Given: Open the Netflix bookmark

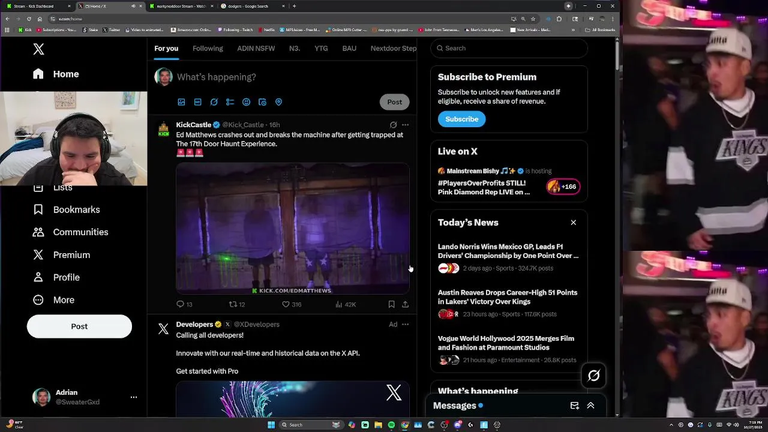Looking at the screenshot, I should click(266, 29).
